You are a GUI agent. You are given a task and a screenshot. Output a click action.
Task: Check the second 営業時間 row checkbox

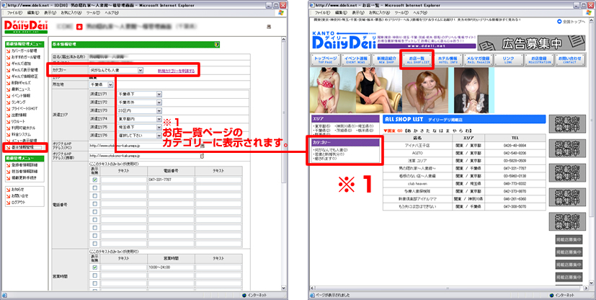[x=94, y=275]
